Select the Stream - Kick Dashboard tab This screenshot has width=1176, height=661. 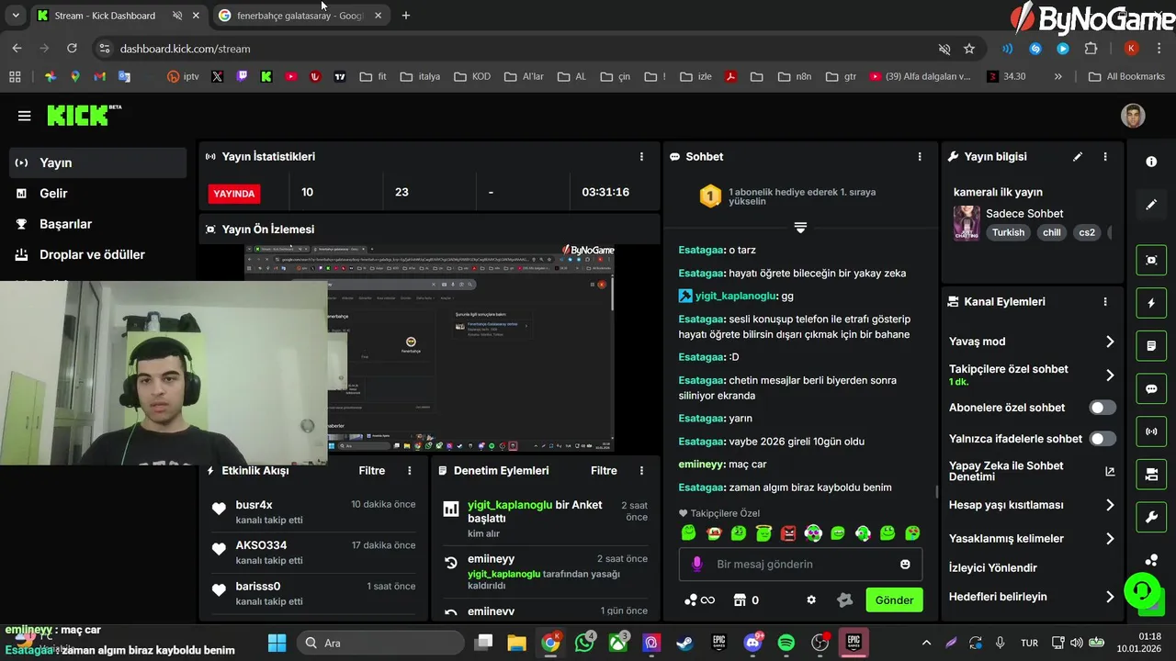[105, 16]
